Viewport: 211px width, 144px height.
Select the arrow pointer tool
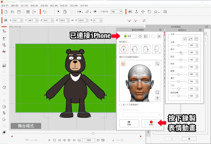pyautogui.click(x=59, y=12)
